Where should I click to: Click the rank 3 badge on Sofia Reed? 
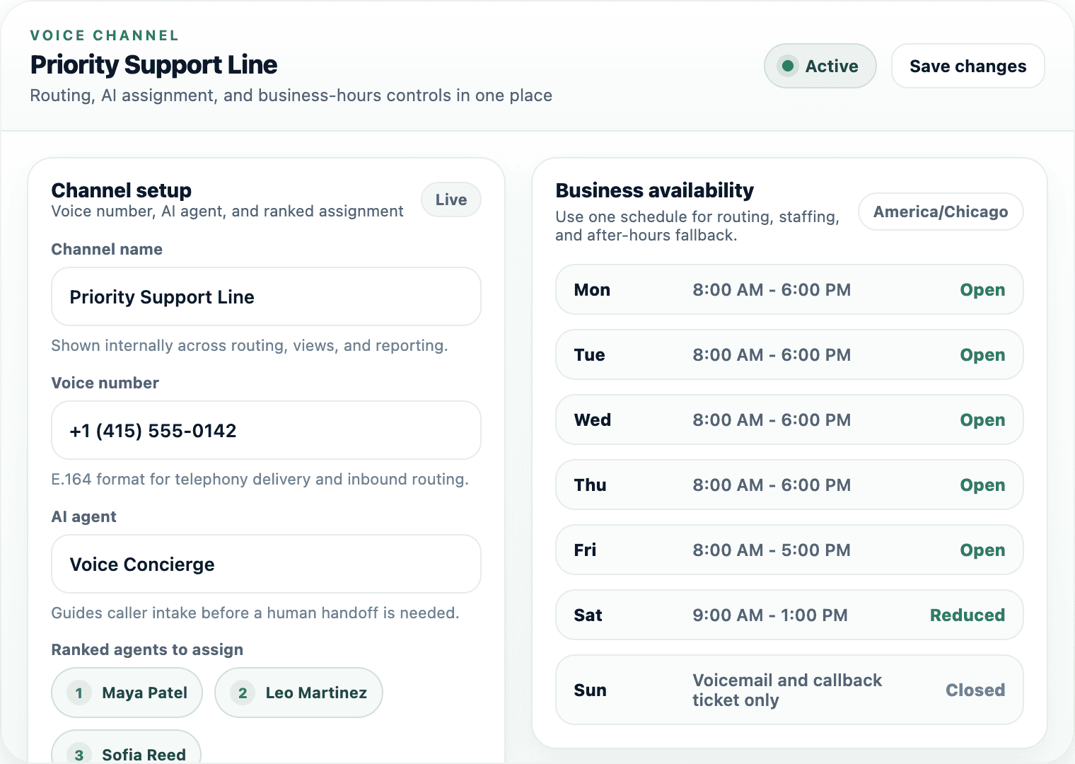79,753
